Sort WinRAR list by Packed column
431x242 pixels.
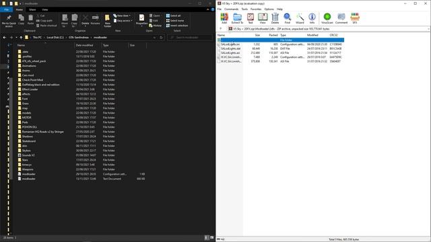(x=273, y=35)
